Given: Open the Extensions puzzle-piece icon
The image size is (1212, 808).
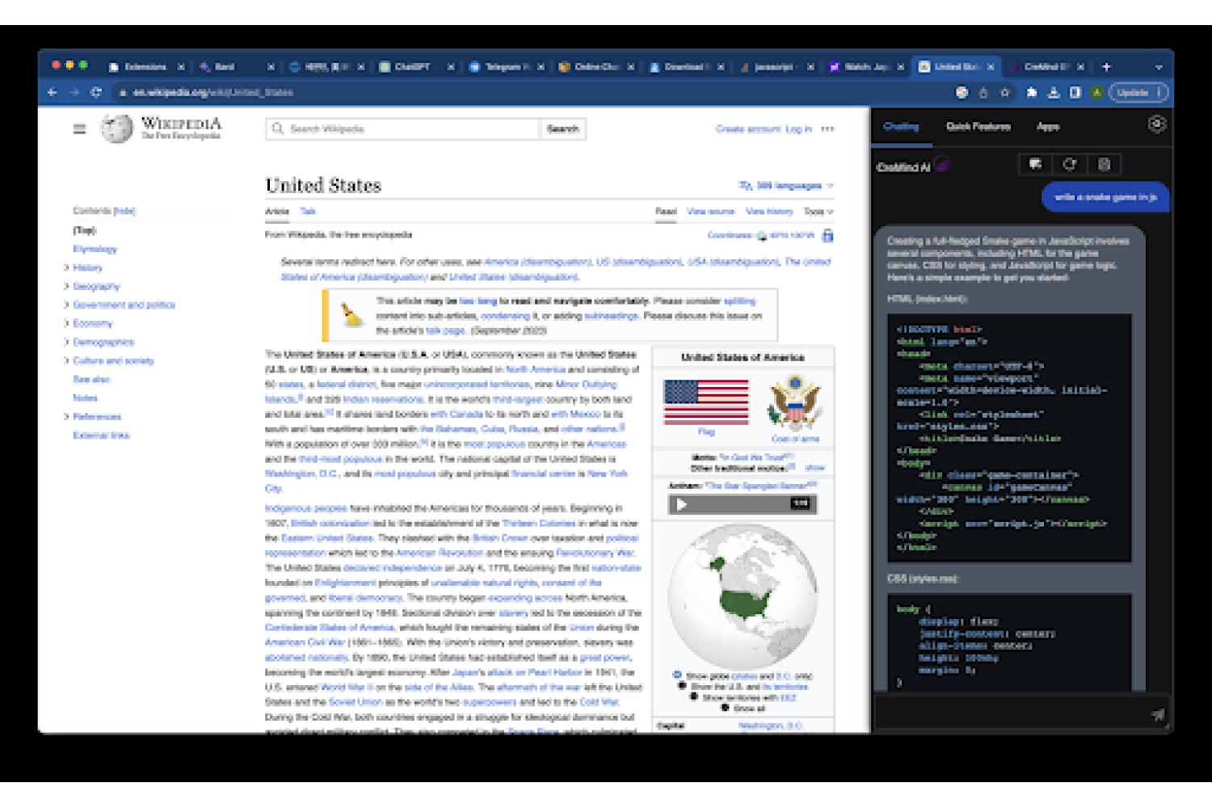Looking at the screenshot, I should point(1032,93).
